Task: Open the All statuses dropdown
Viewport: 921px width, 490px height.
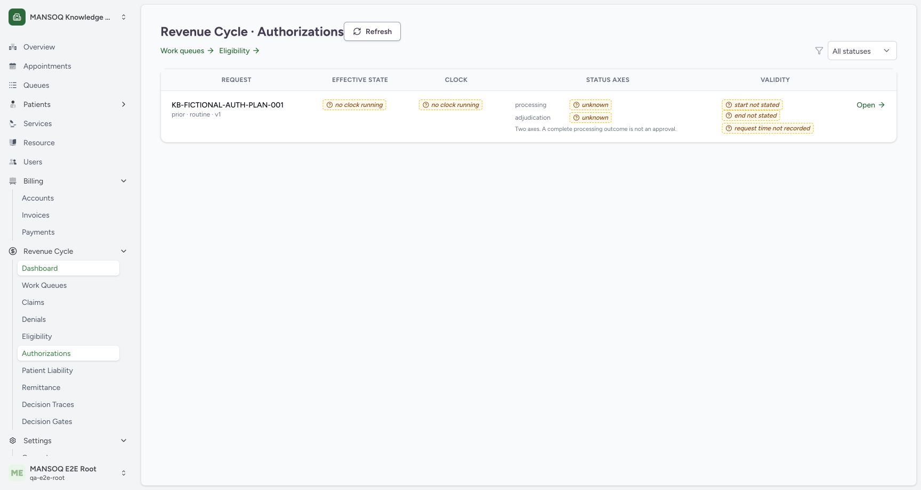Action: click(862, 51)
